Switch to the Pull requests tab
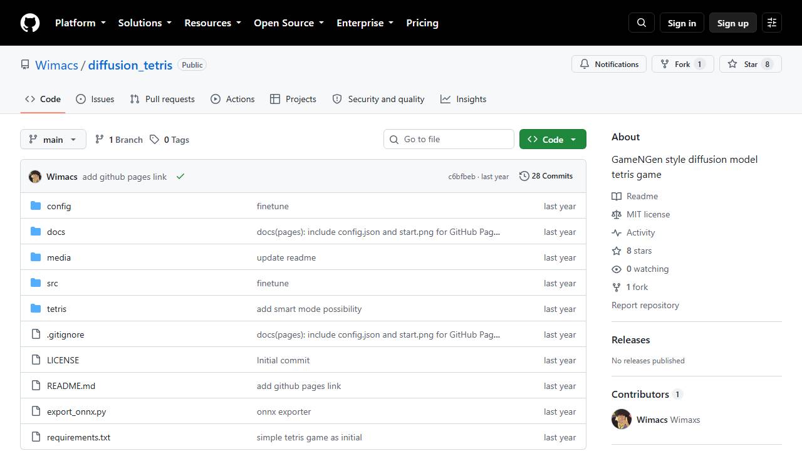The height and width of the screenshot is (451, 802). [162, 99]
